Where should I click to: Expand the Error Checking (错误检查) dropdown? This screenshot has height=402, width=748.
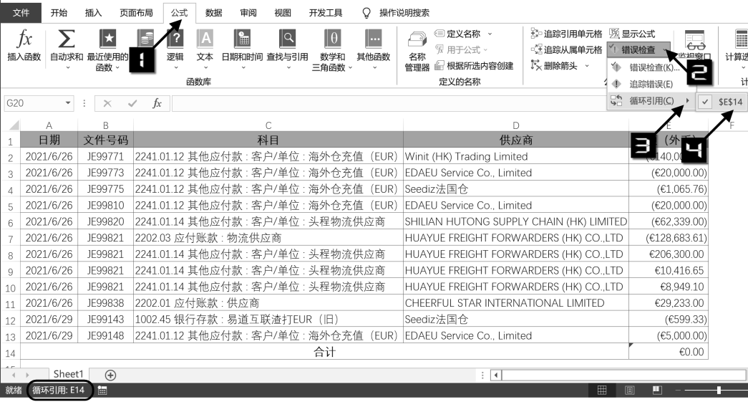coord(665,49)
